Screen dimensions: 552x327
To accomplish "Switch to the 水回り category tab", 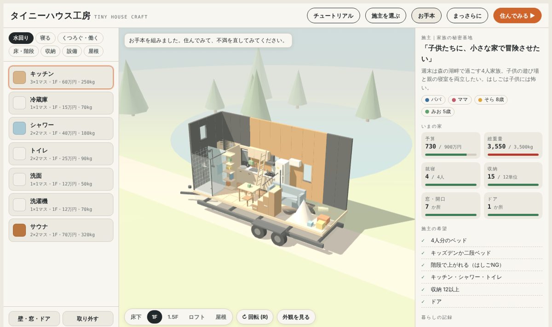I will (21, 38).
